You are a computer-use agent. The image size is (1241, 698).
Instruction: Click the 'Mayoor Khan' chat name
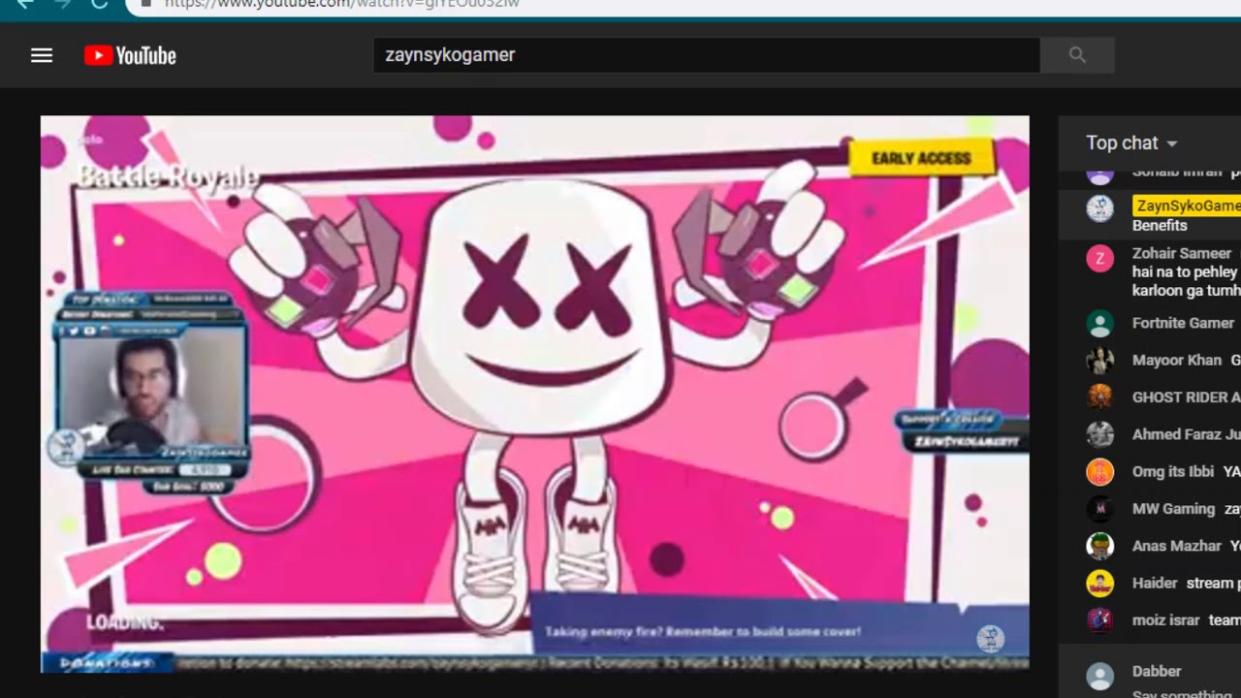point(1177,360)
